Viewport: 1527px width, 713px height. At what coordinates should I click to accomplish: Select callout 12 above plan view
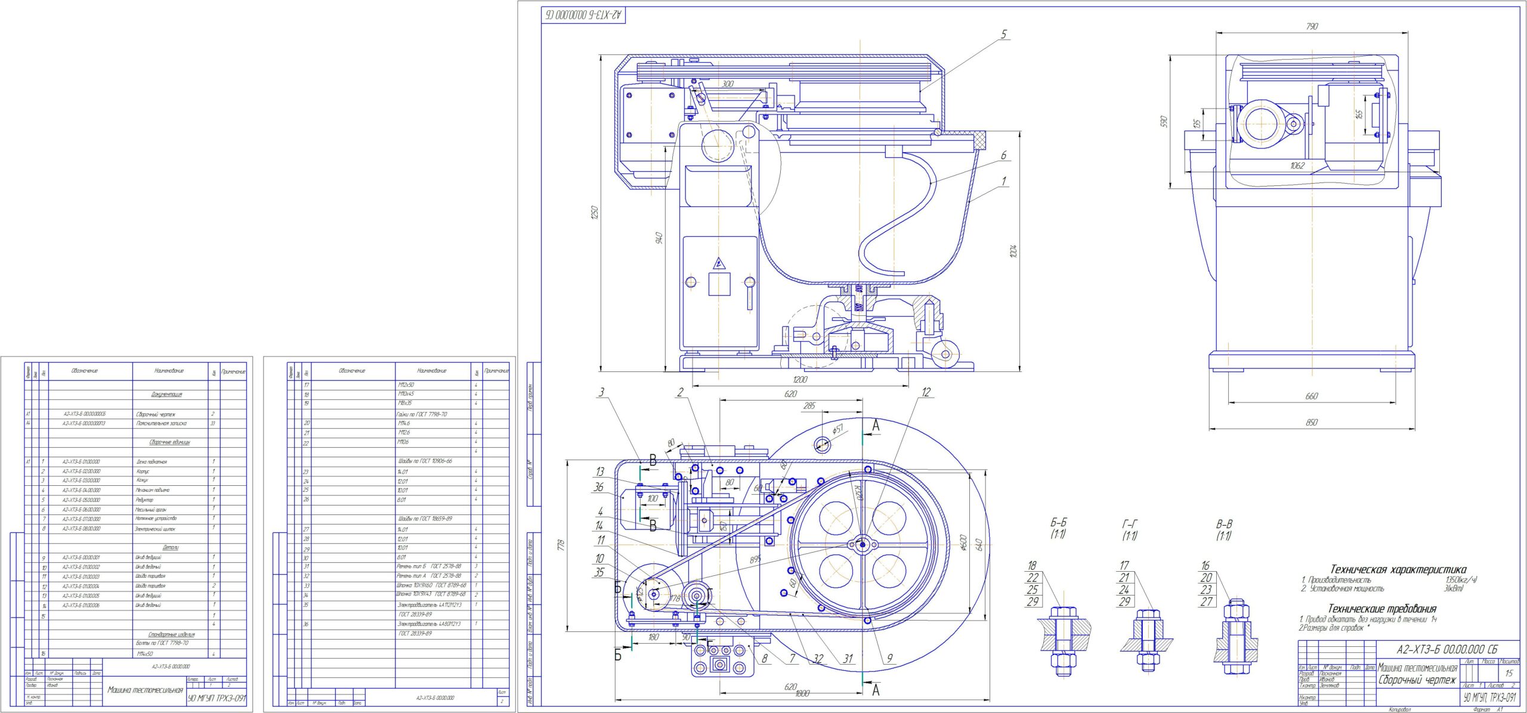click(926, 392)
